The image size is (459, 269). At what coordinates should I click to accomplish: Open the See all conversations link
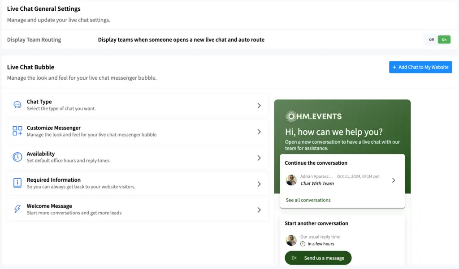(307, 201)
